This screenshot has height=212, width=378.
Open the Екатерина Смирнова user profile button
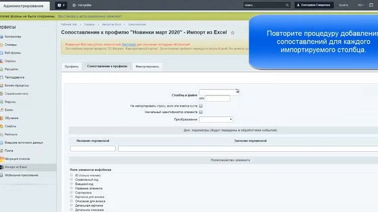click(314, 5)
